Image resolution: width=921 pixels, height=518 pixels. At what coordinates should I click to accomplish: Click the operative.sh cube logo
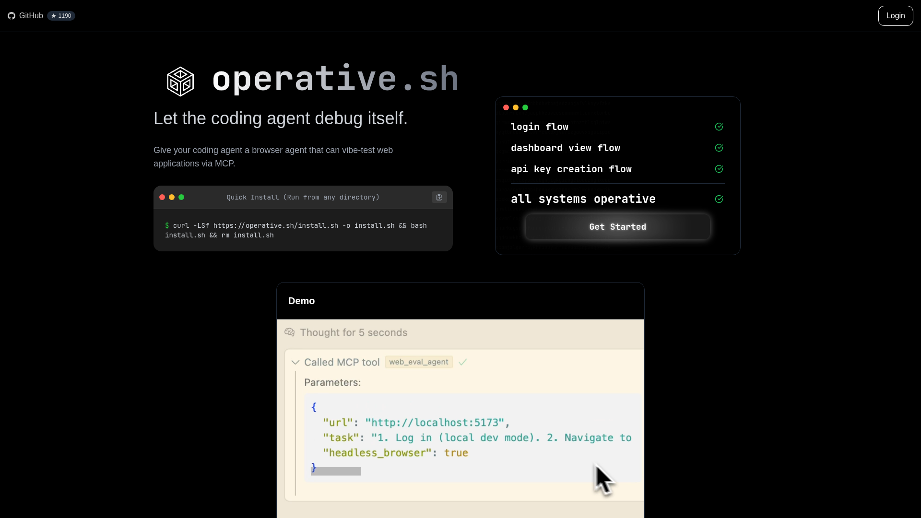[180, 81]
